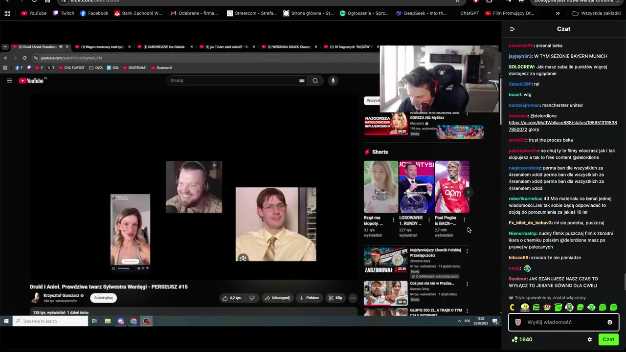Subscribe to Krzysztof Gonciarz with Subskrybuj
626x352 pixels.
(103, 298)
